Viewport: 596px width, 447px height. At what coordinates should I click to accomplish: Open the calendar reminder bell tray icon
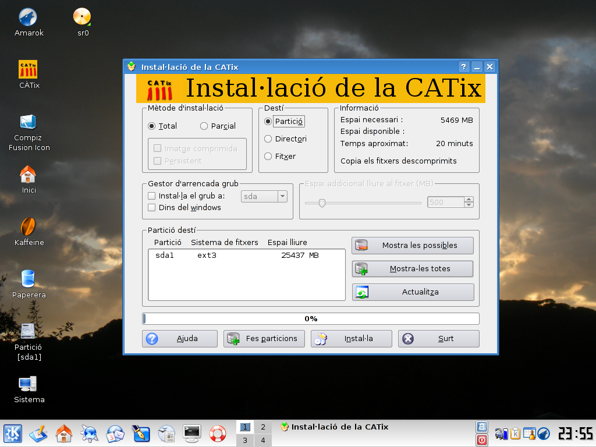529,433
